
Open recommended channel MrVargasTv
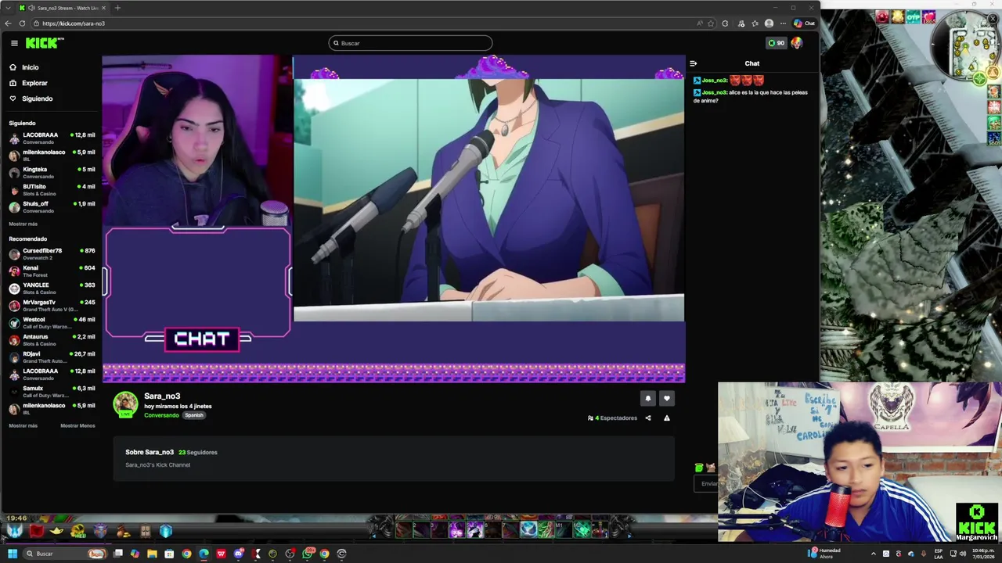point(52,305)
